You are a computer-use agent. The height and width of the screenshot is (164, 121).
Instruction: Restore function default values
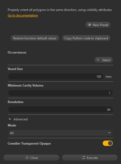(35, 38)
